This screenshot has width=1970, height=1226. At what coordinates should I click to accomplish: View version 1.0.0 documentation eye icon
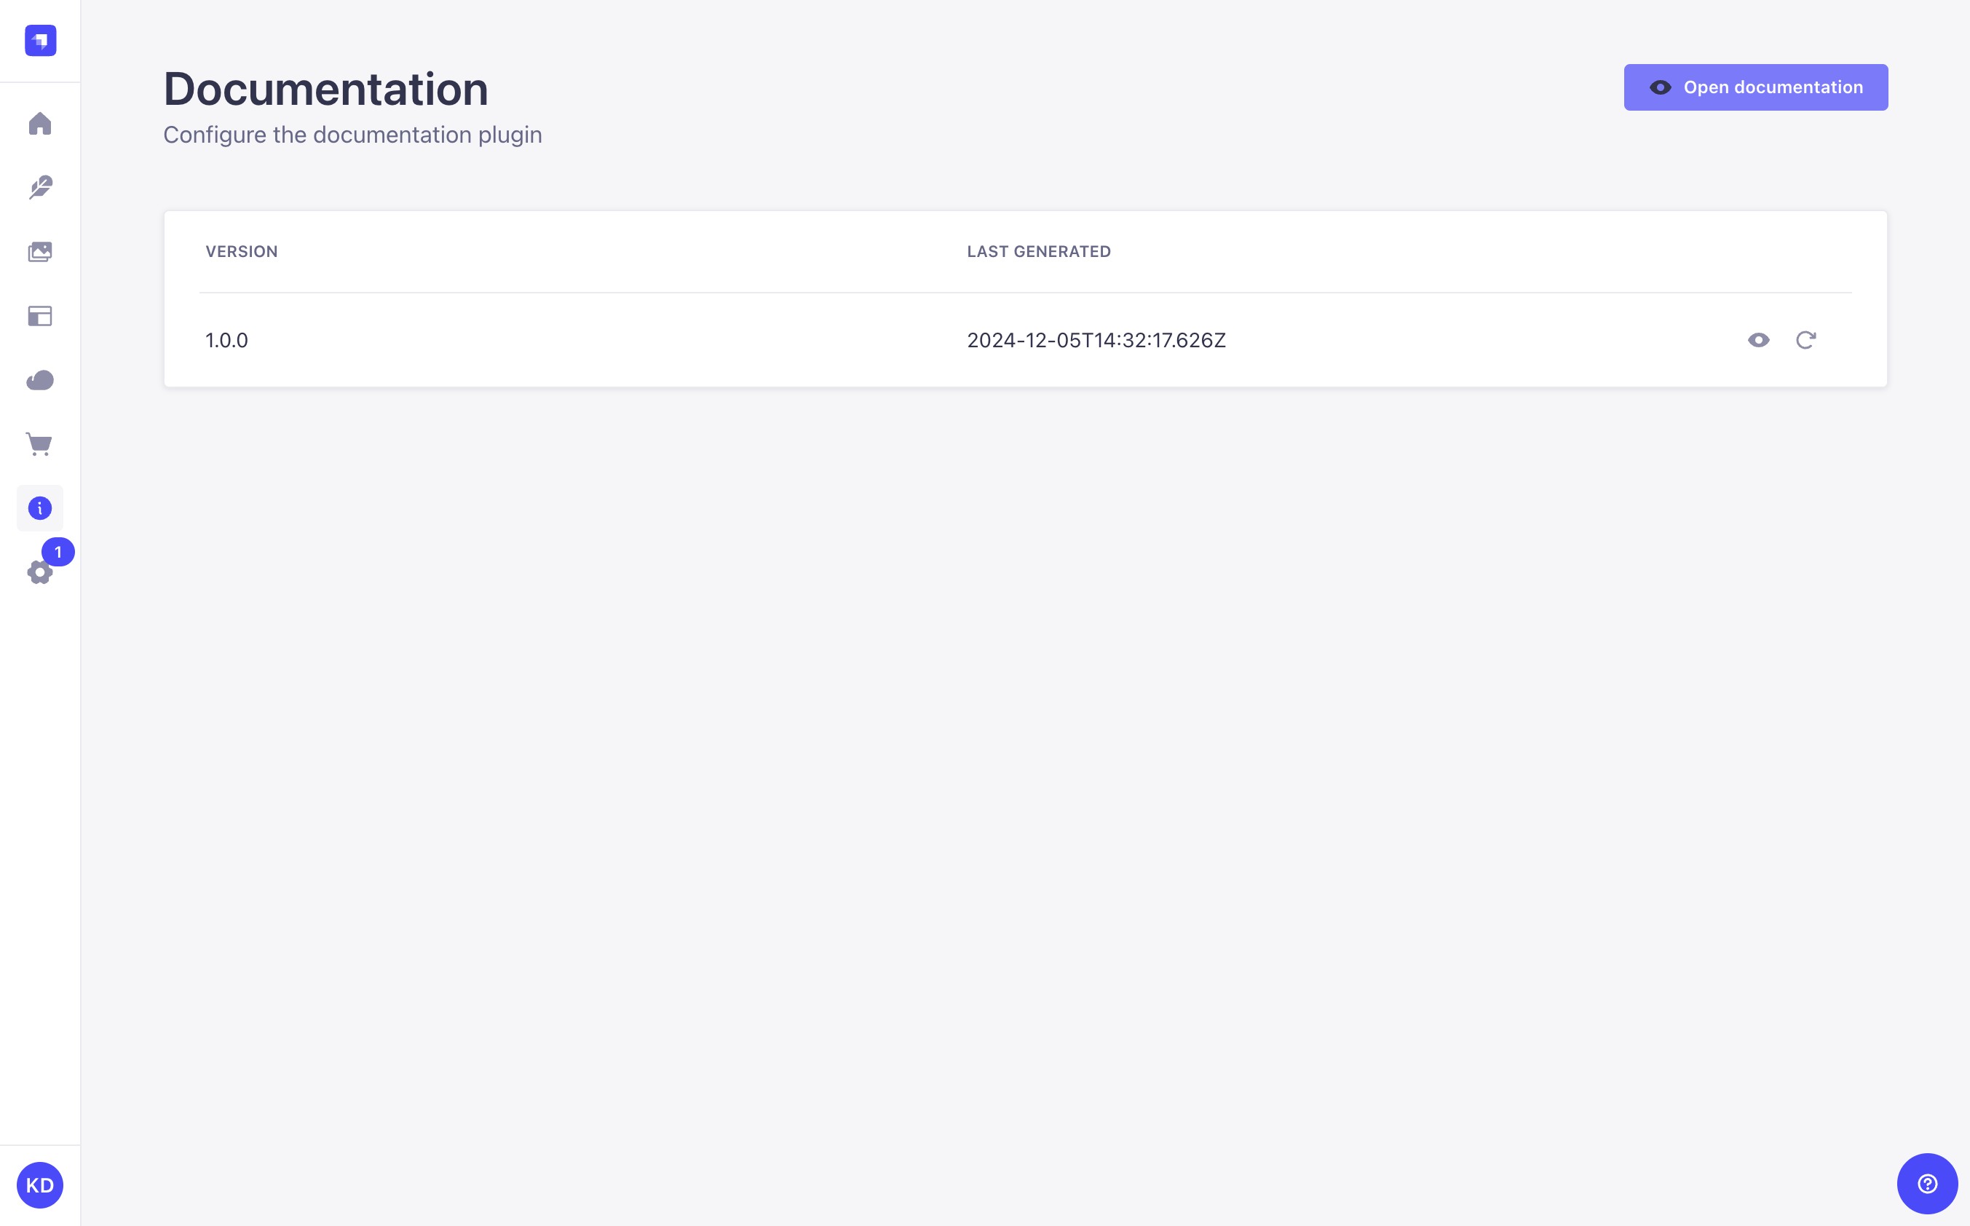pos(1757,341)
